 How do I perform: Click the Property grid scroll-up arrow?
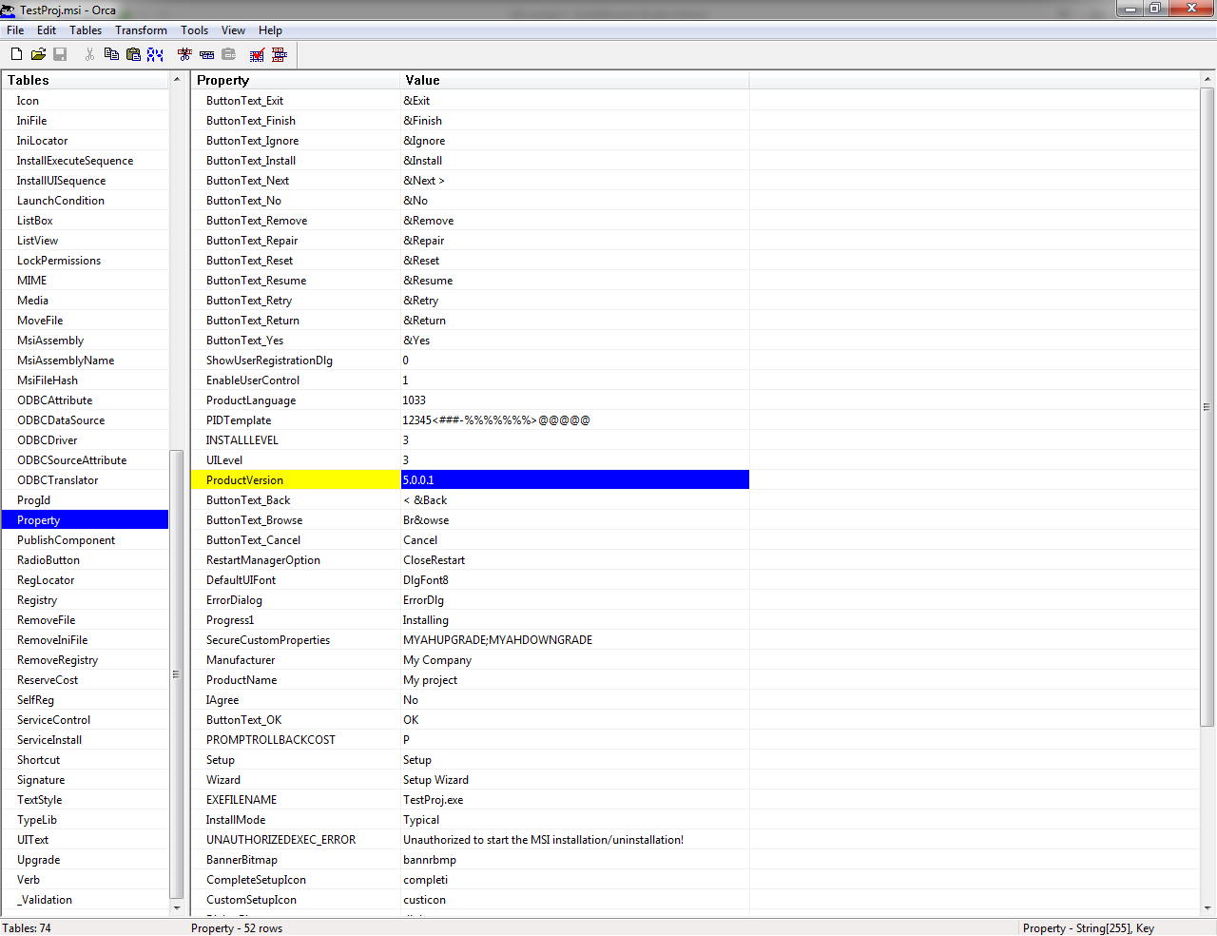click(x=1207, y=80)
